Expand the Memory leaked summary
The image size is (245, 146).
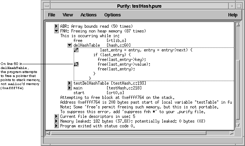[x=56, y=121]
